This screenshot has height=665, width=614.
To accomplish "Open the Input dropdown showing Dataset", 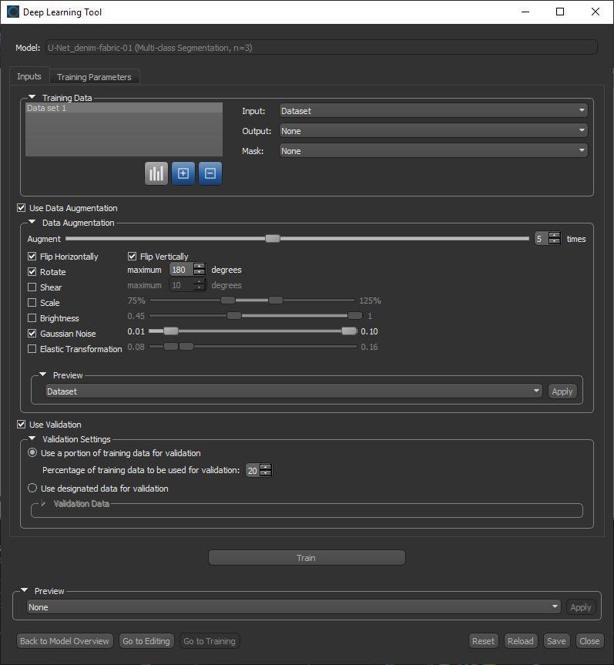I will 433,111.
